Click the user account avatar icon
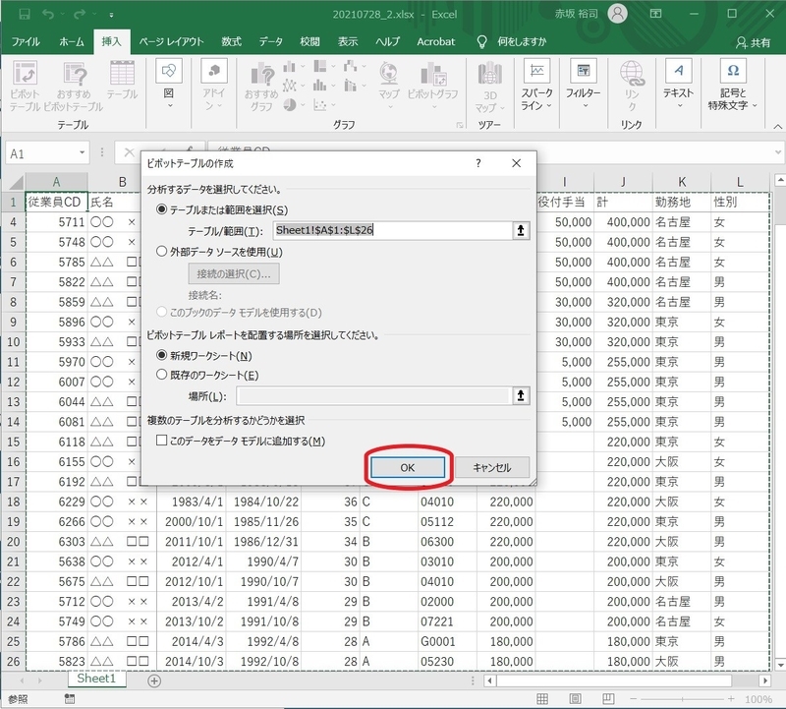Screen dimensions: 786x709 pos(618,14)
